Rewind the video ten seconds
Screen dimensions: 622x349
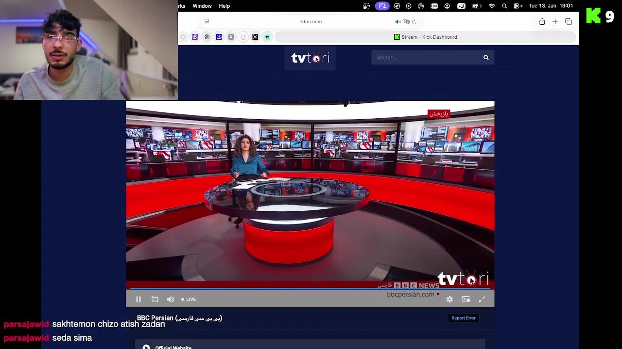coord(155,299)
